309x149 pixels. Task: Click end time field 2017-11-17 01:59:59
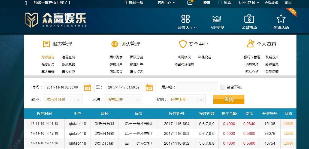[131, 87]
